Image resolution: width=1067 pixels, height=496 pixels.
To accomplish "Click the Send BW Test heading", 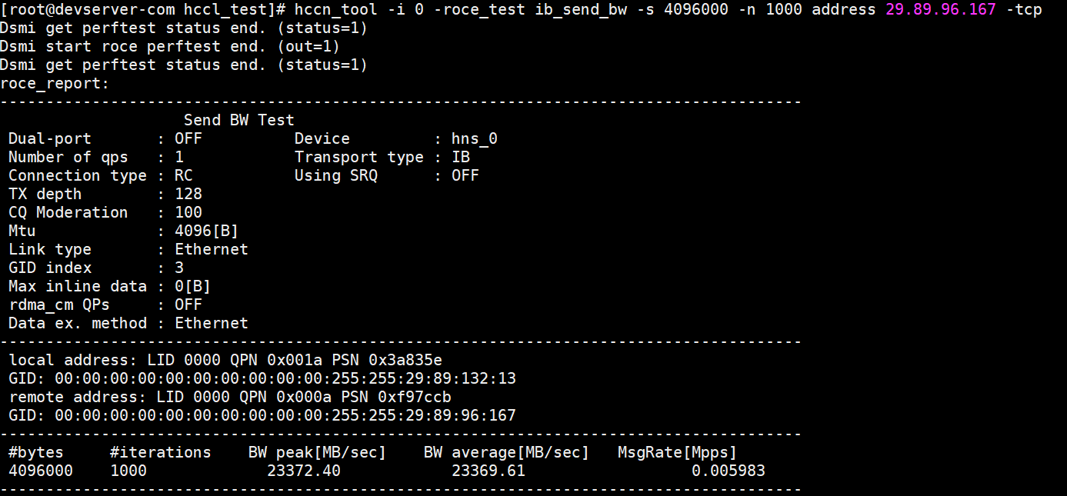I will tap(238, 120).
